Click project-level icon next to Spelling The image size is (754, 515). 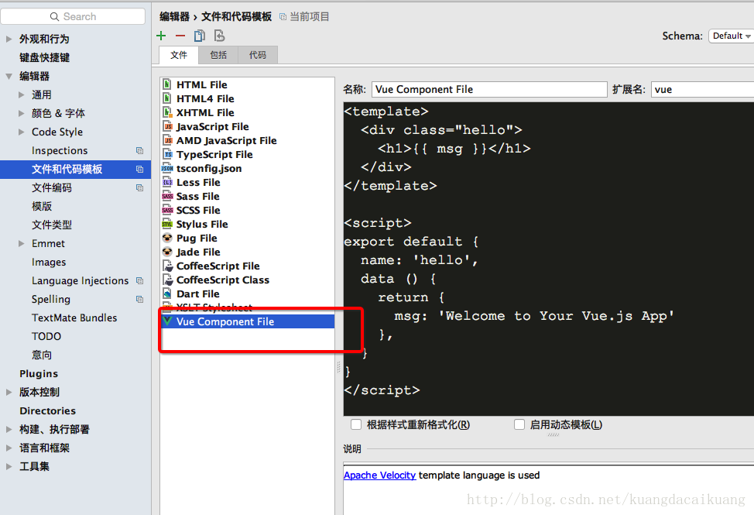pyautogui.click(x=139, y=299)
